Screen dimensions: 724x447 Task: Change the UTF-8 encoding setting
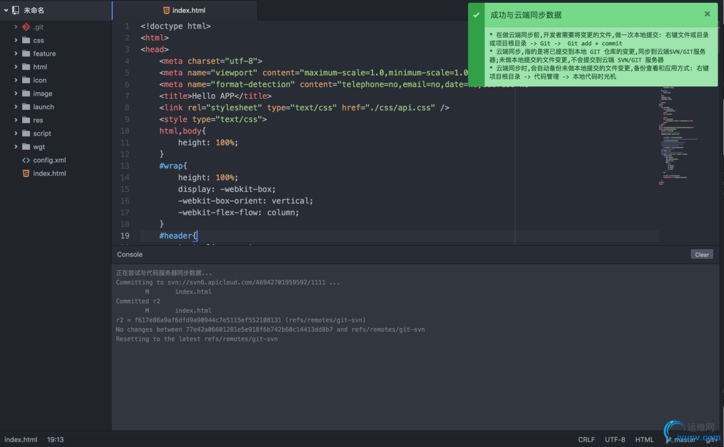[615, 439]
